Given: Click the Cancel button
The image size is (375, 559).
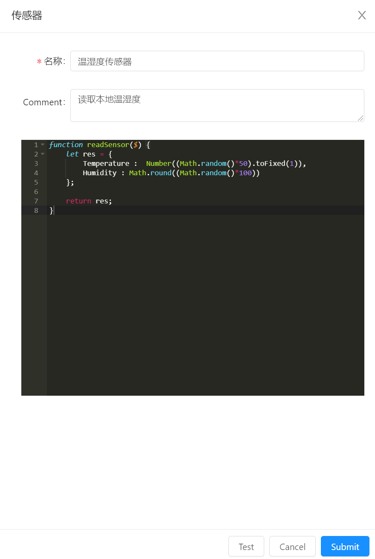Looking at the screenshot, I should click(x=292, y=546).
